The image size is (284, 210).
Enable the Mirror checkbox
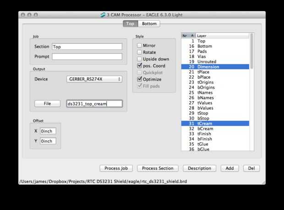[139, 45]
